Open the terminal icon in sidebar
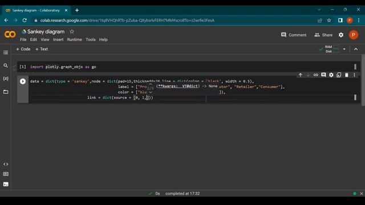365x205 pixels. point(6,184)
